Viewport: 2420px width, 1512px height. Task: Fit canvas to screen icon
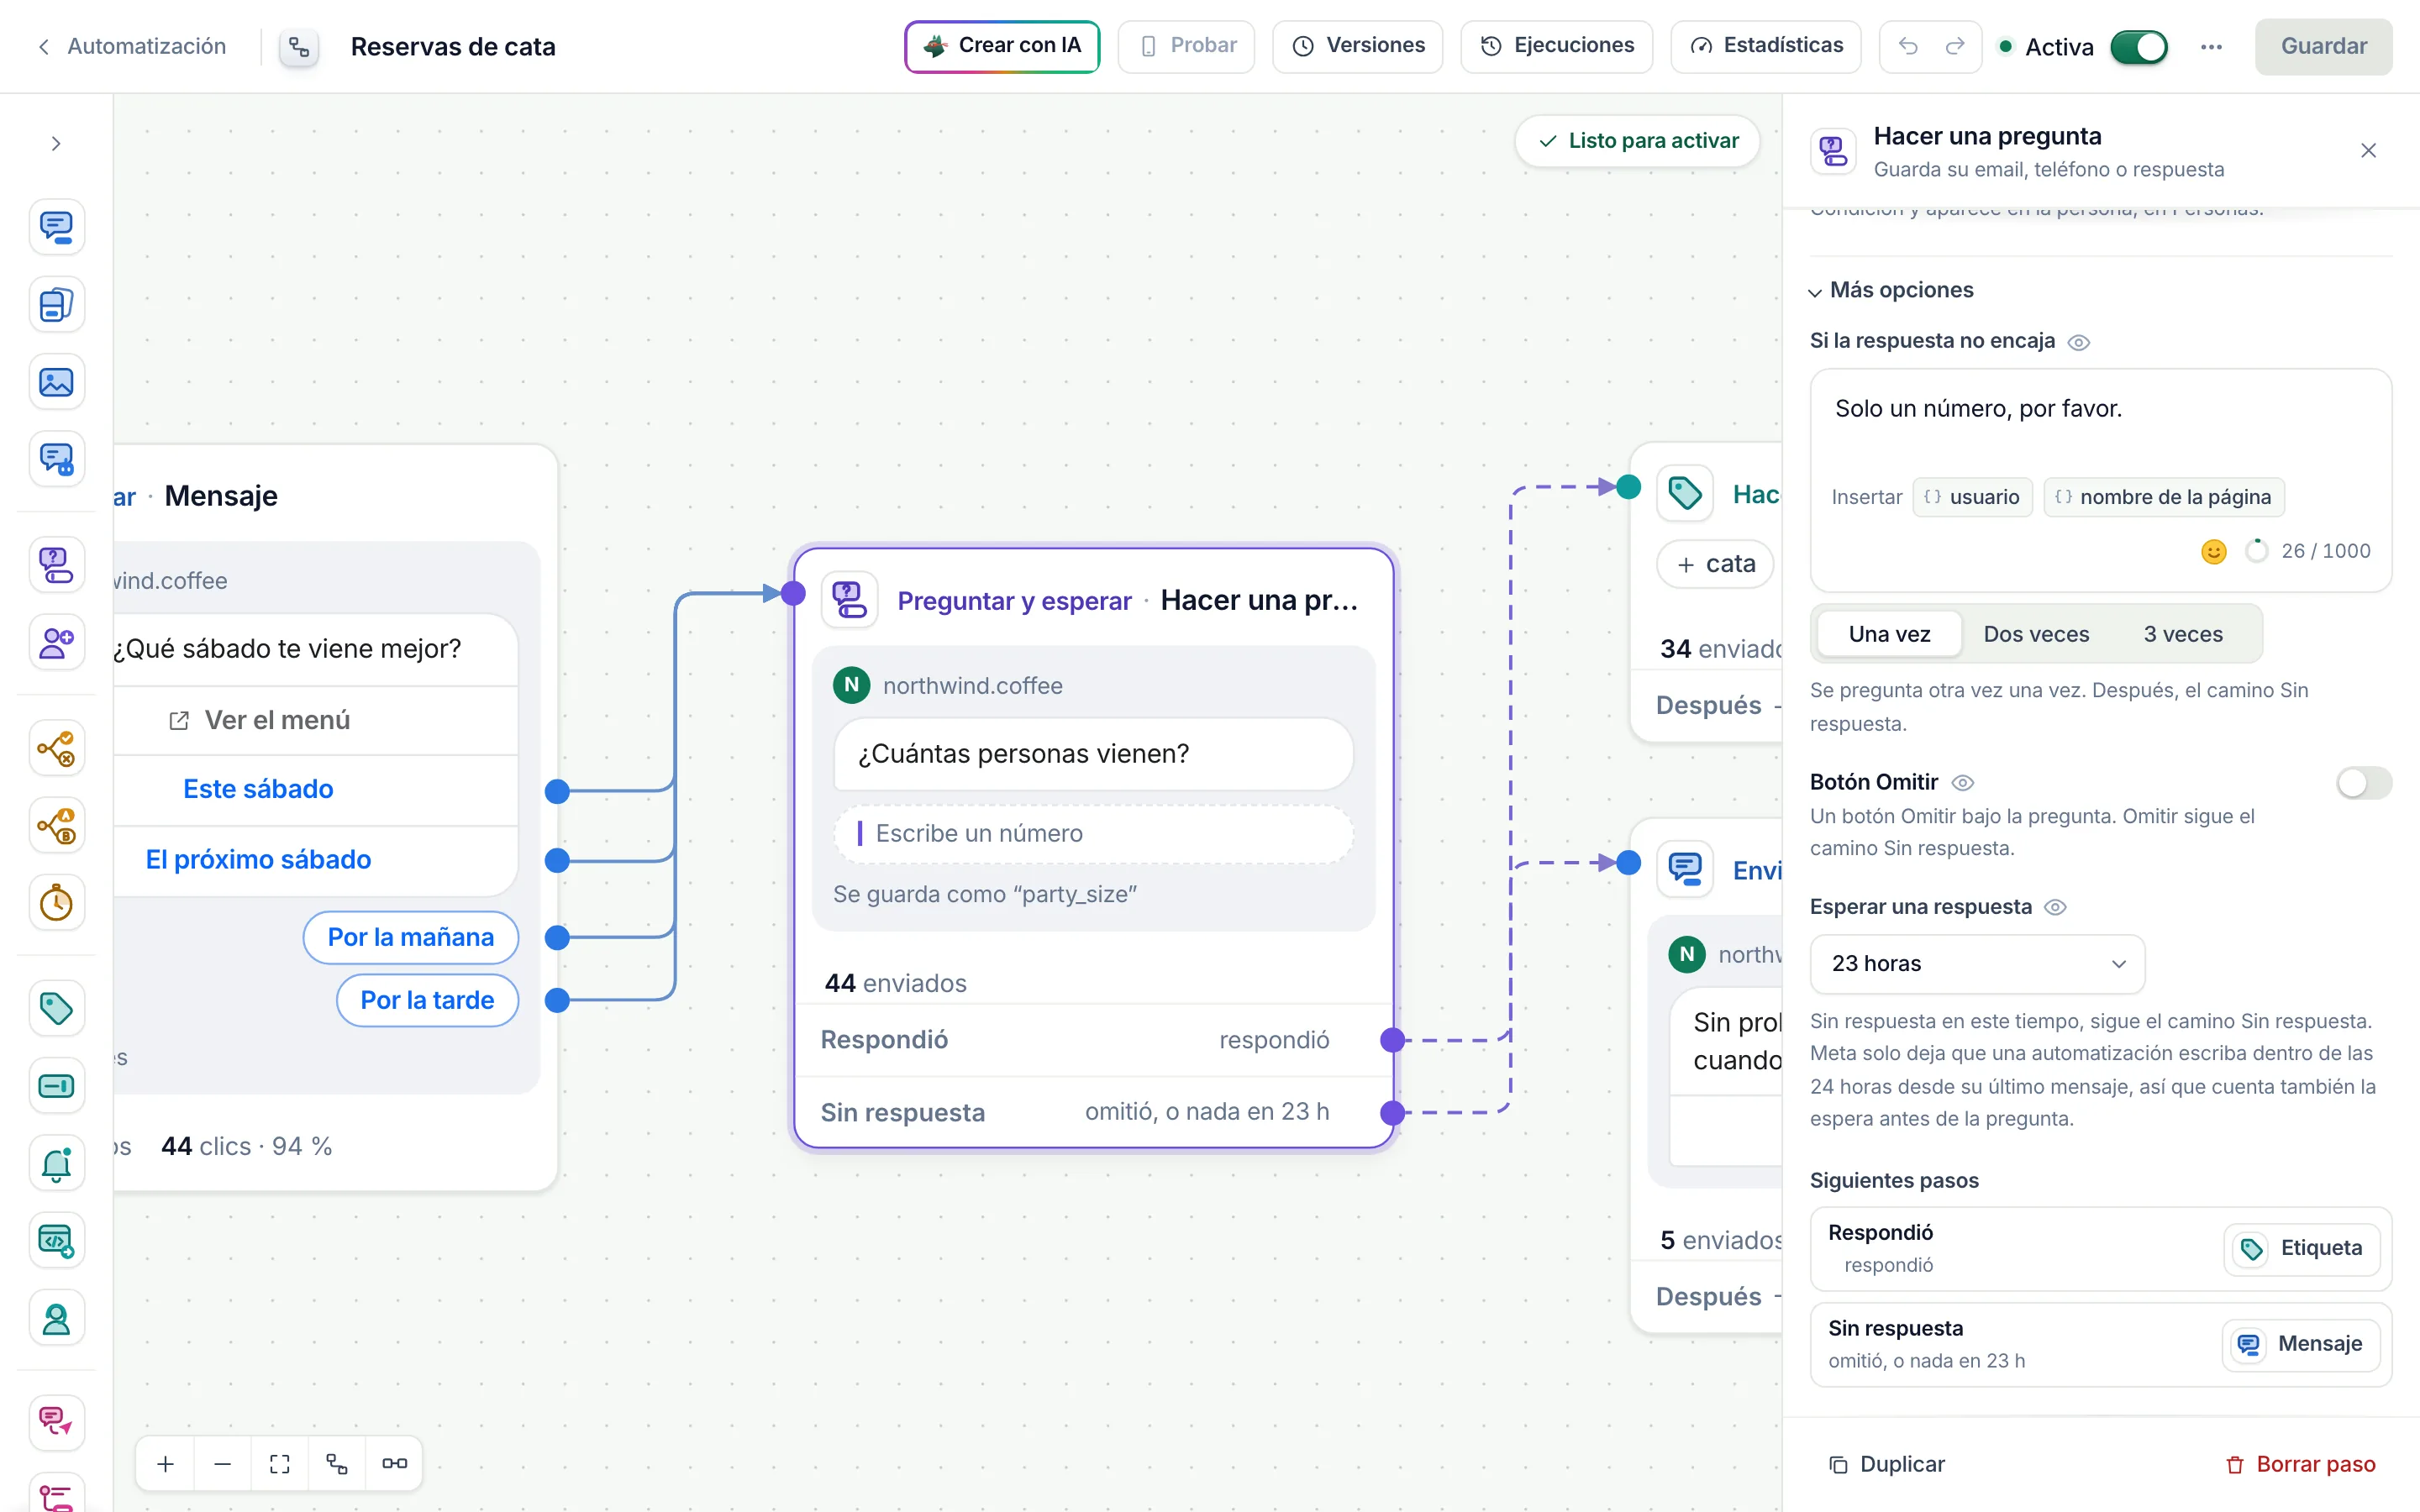tap(280, 1464)
